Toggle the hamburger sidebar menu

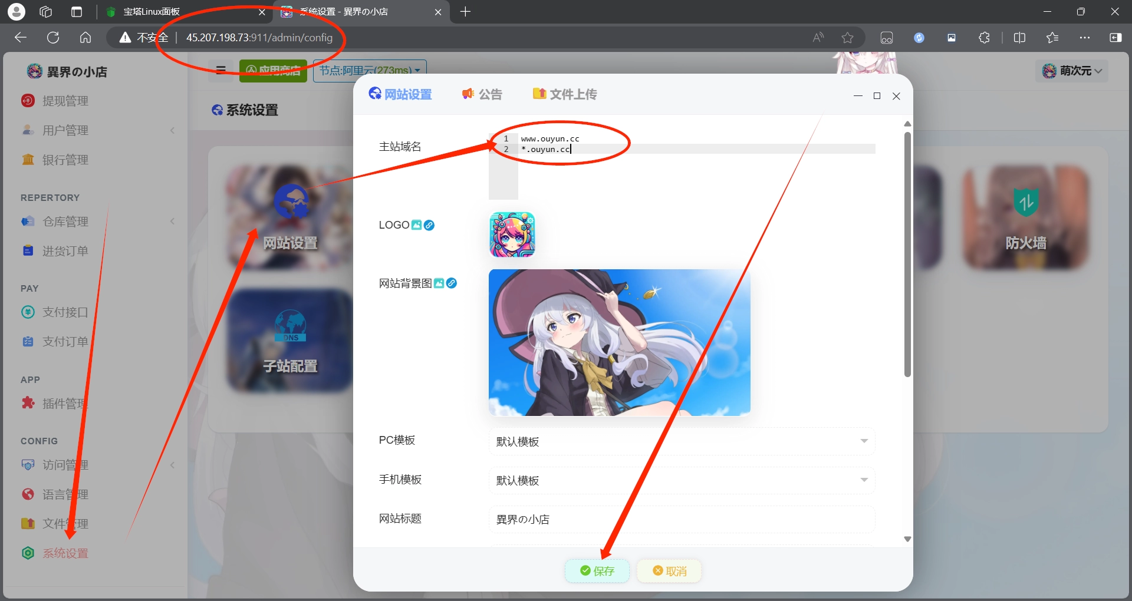point(221,70)
